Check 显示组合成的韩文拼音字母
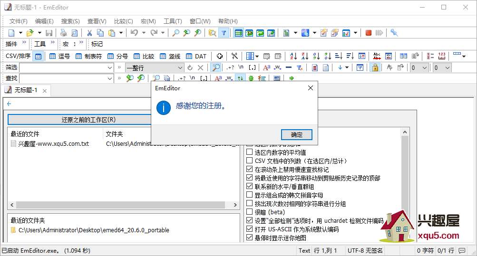This screenshot has width=477, height=256. 250,195
